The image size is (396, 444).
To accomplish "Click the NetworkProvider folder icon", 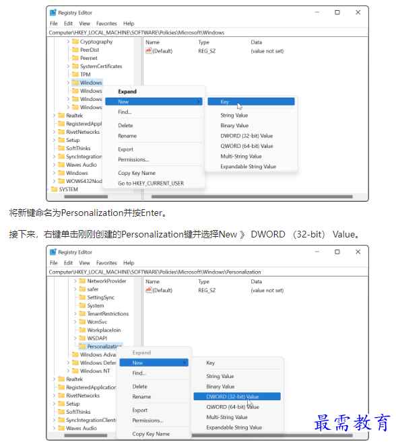I will [x=82, y=281].
